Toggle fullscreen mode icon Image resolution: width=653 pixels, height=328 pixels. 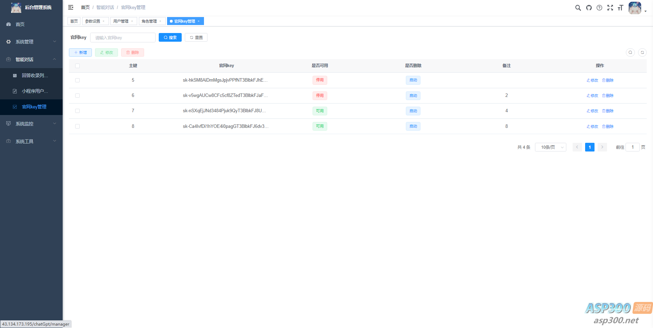click(610, 8)
